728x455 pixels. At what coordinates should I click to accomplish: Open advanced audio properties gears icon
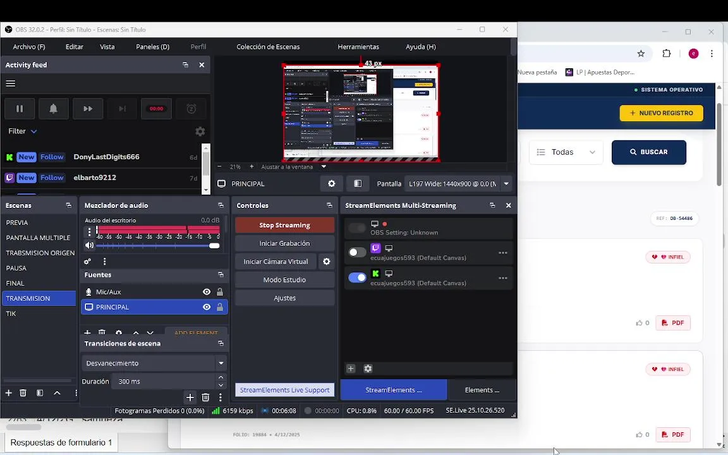[x=87, y=262]
